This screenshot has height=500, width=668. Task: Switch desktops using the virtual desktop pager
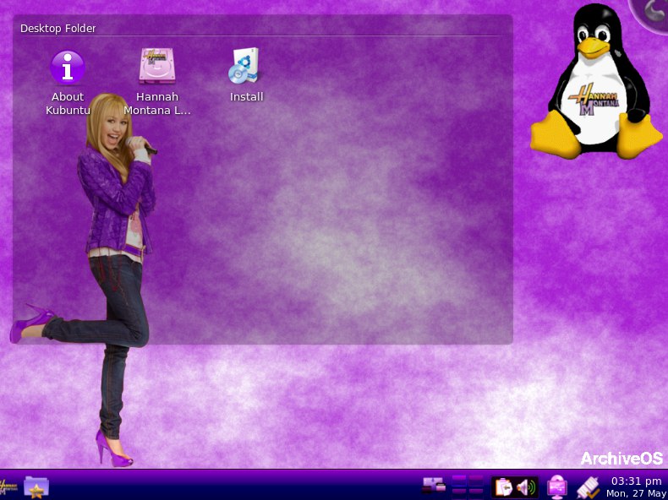(x=468, y=486)
